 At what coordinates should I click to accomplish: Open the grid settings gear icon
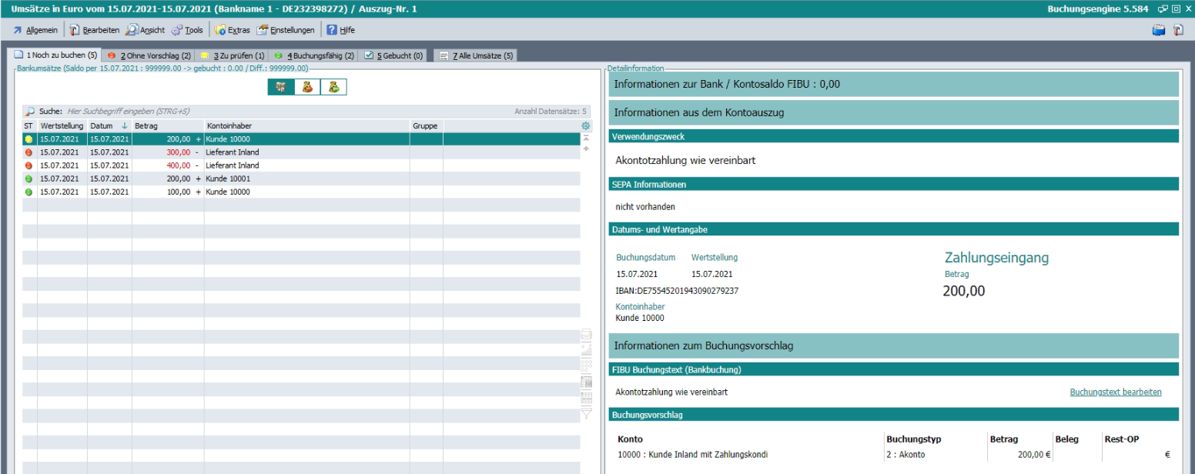(x=586, y=126)
